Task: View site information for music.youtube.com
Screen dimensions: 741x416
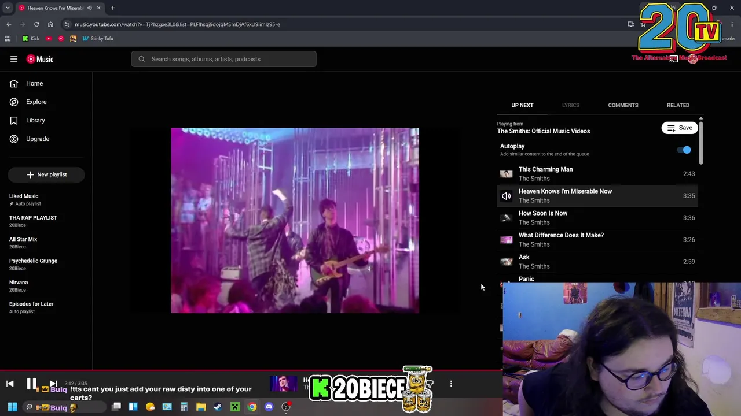Action: pyautogui.click(x=67, y=24)
